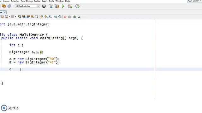
Task: Shift Line Left
Action: click(56, 17)
